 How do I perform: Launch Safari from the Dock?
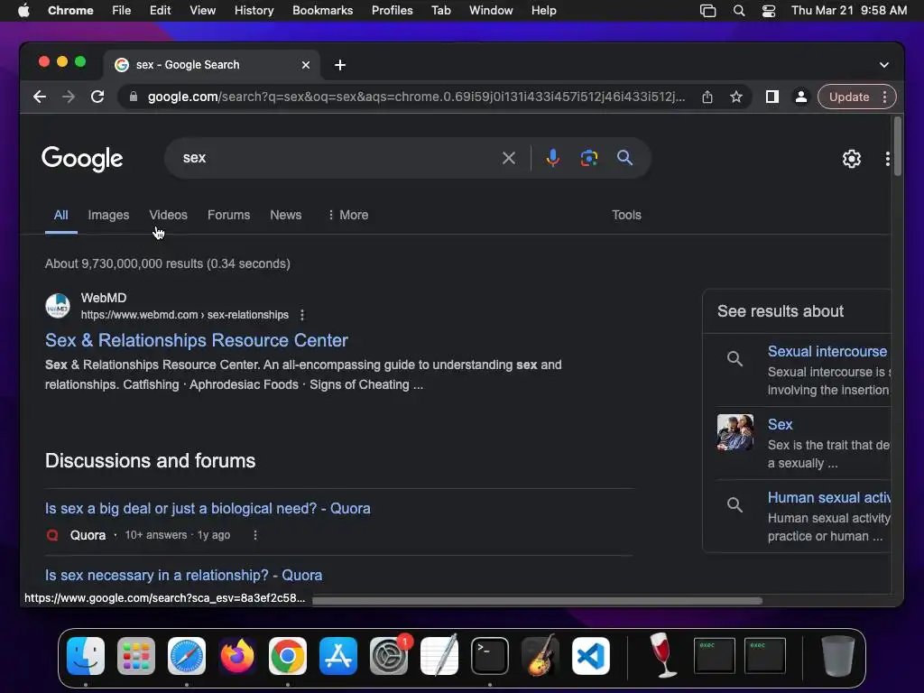pyautogui.click(x=187, y=656)
